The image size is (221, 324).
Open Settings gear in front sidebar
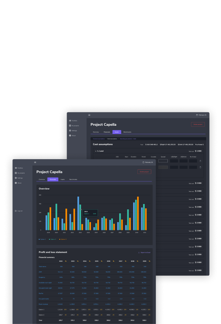(16, 178)
